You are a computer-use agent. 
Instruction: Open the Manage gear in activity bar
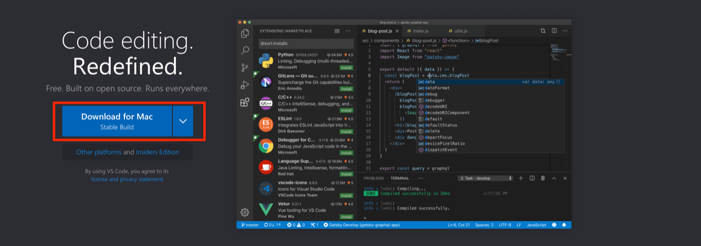(245, 212)
